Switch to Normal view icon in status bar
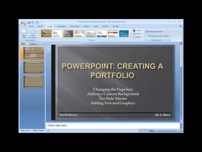This screenshot has width=202, height=152. 142,131
